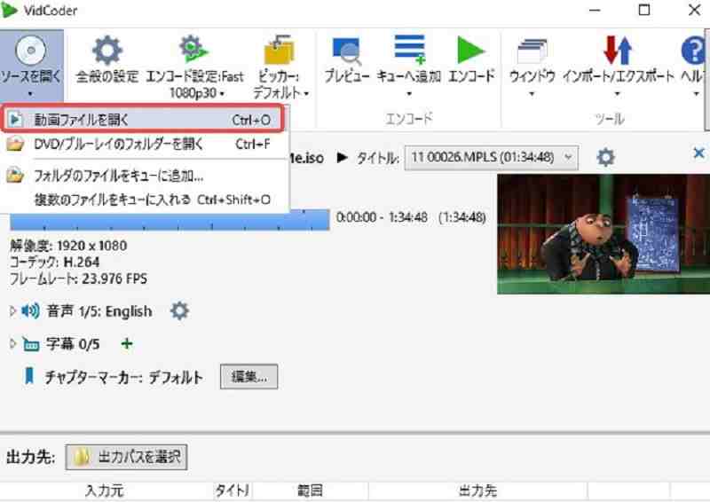Click the インポート/エクスポート arrows icon
This screenshot has height=502, width=710.
[618, 51]
